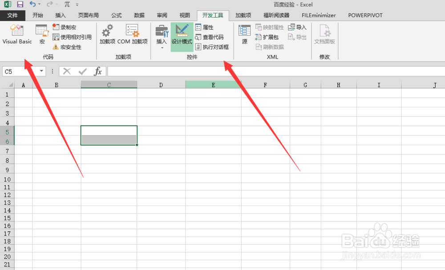Select column I header
This screenshot has height=270, width=445.
pos(379,85)
